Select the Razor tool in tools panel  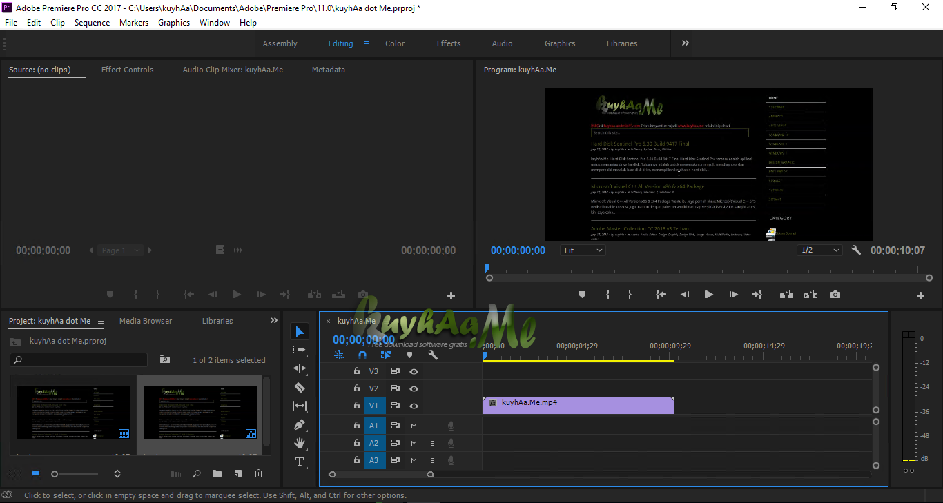point(300,387)
